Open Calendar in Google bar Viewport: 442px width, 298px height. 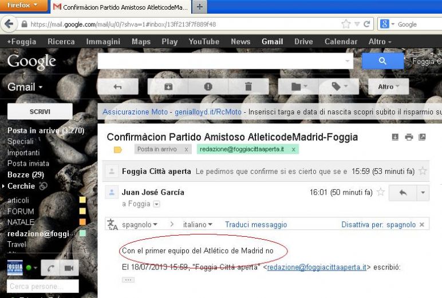(341, 42)
